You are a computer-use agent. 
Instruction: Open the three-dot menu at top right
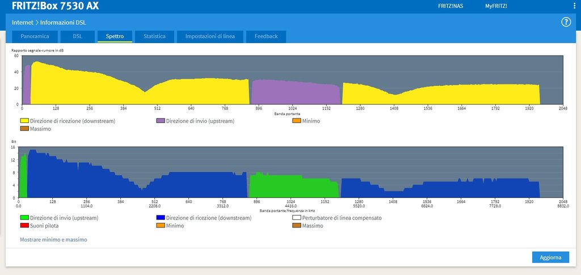point(574,6)
